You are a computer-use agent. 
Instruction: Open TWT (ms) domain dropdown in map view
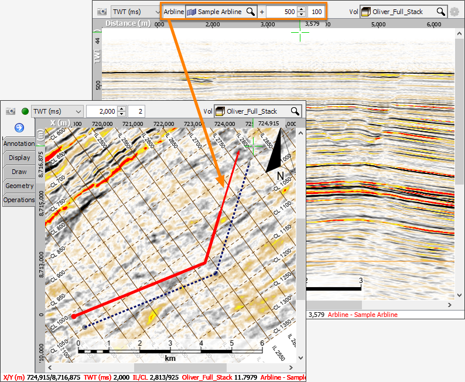pyautogui.click(x=57, y=111)
